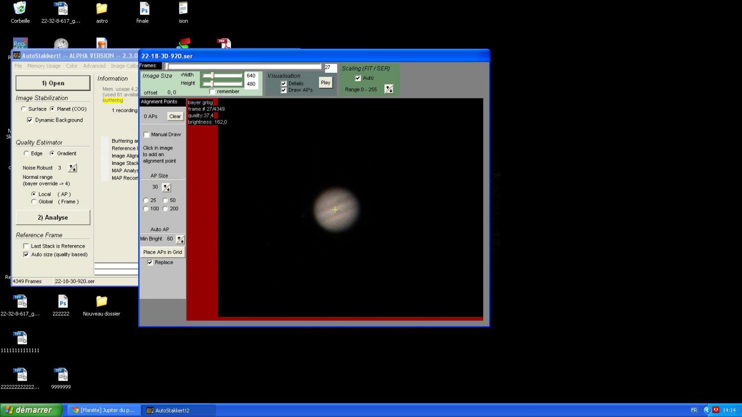Viewport: 742px width, 417px height.
Task: Enable the Manual Draw checkbox
Action: coord(147,135)
